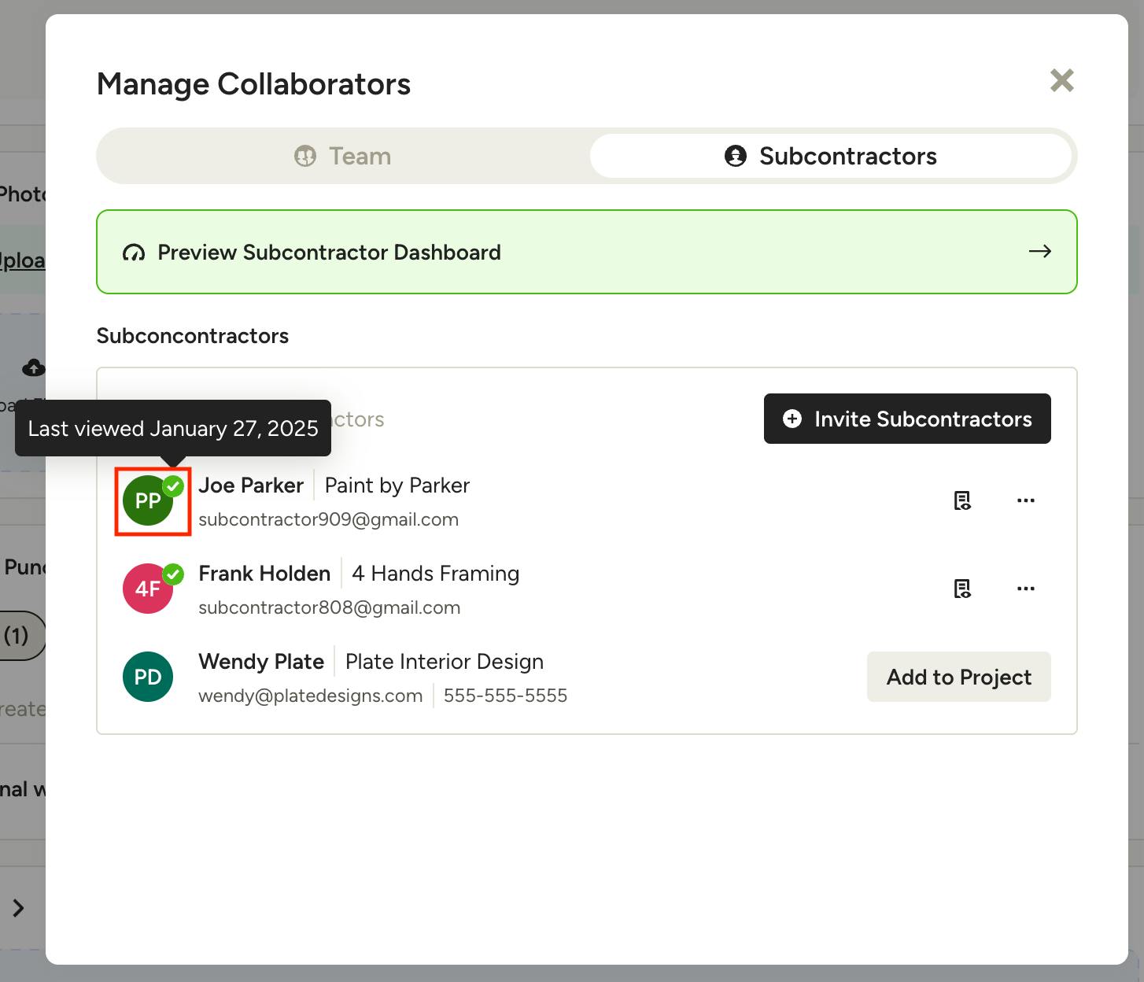
Task: Close the Manage Collaborators dialog
Action: [1061, 80]
